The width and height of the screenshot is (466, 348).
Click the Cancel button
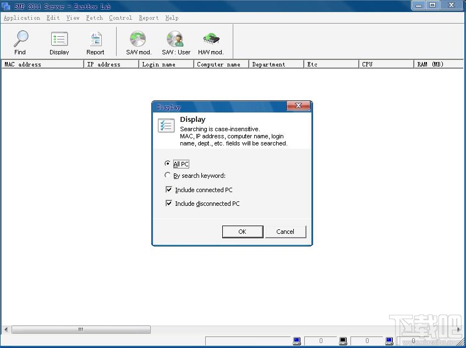click(x=286, y=231)
